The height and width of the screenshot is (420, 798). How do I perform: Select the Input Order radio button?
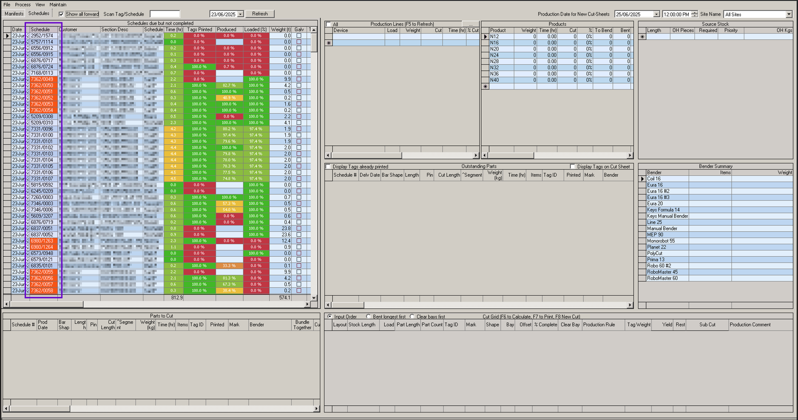pos(330,316)
